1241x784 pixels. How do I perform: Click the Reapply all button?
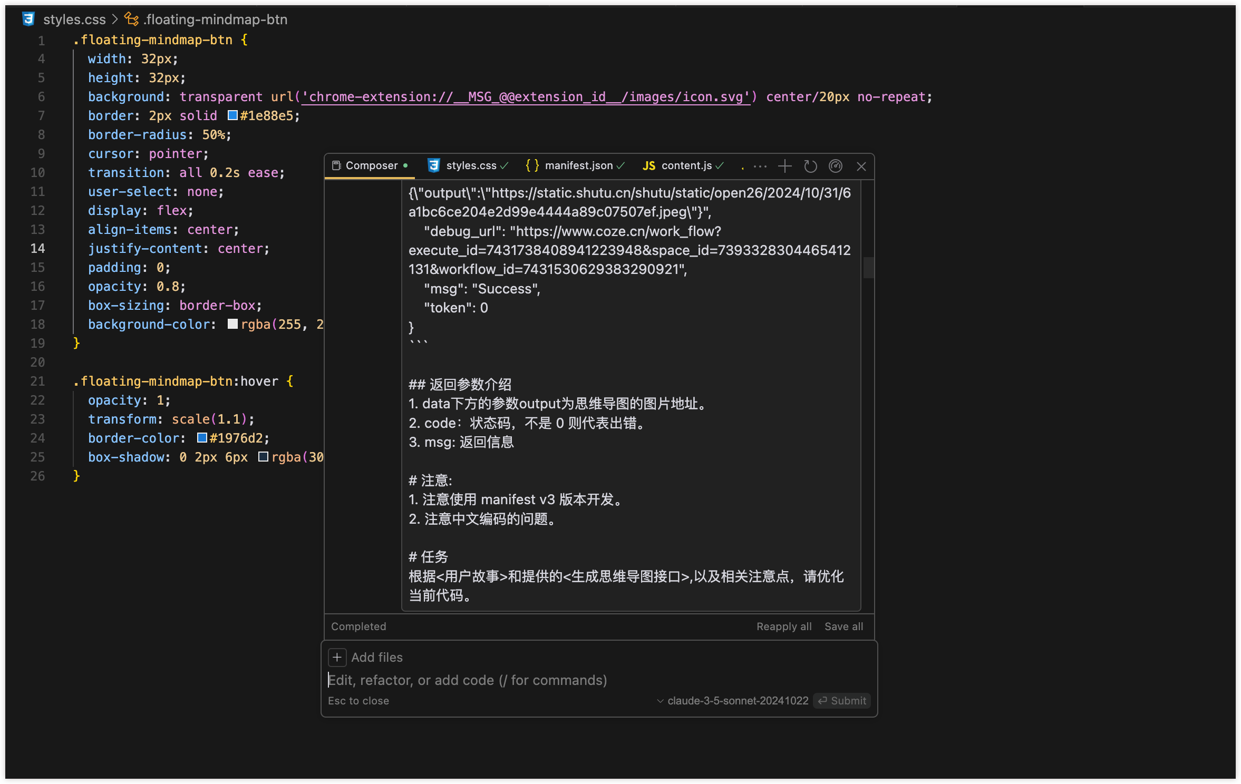pyautogui.click(x=783, y=626)
